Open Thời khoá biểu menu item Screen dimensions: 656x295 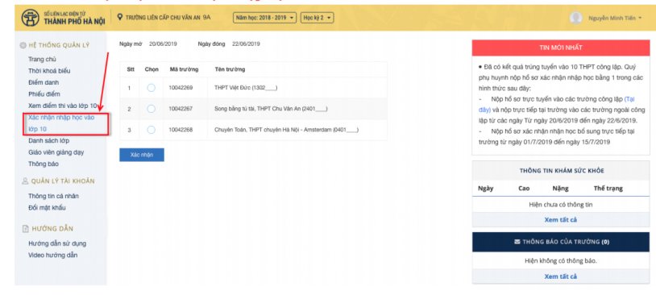pos(49,71)
